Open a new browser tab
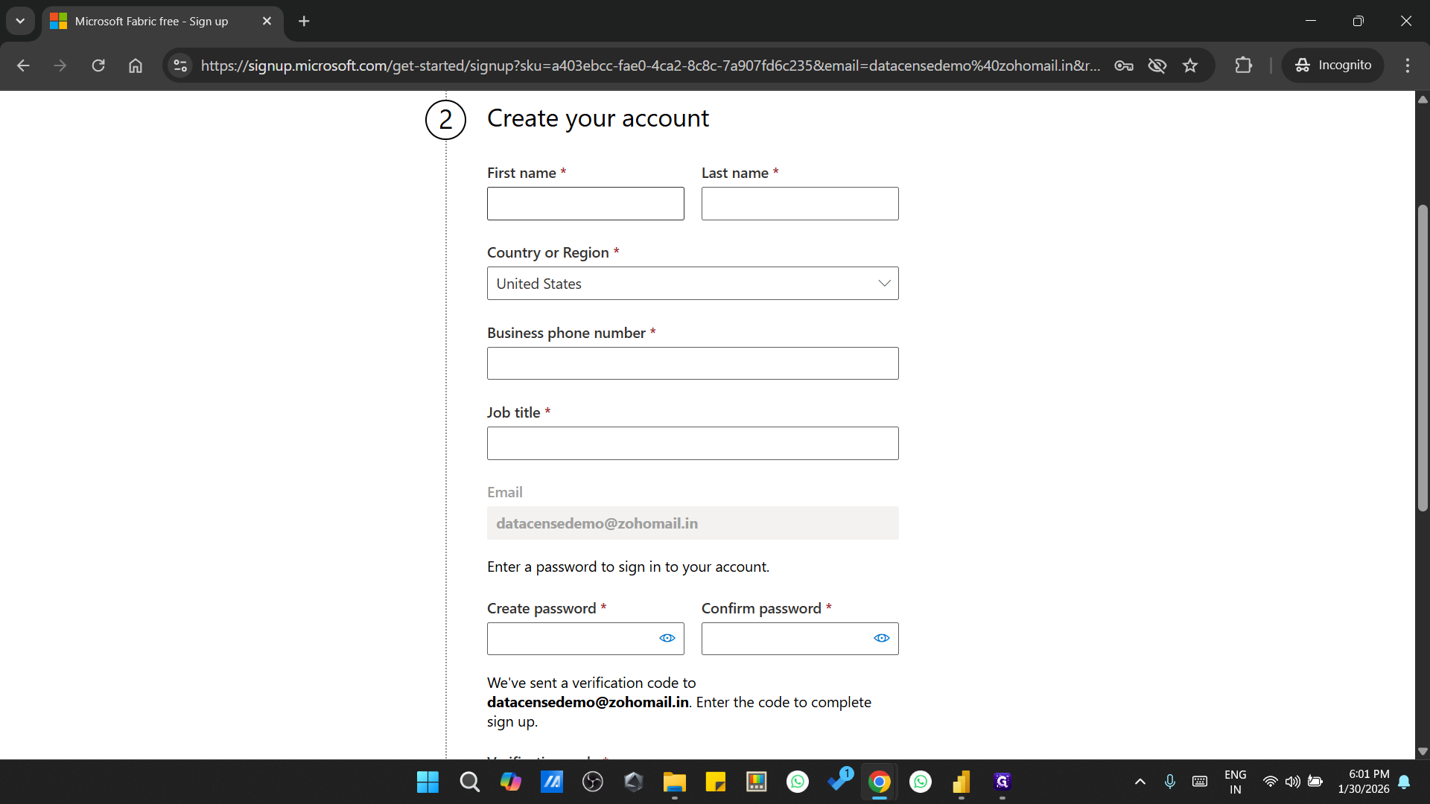 (303, 21)
